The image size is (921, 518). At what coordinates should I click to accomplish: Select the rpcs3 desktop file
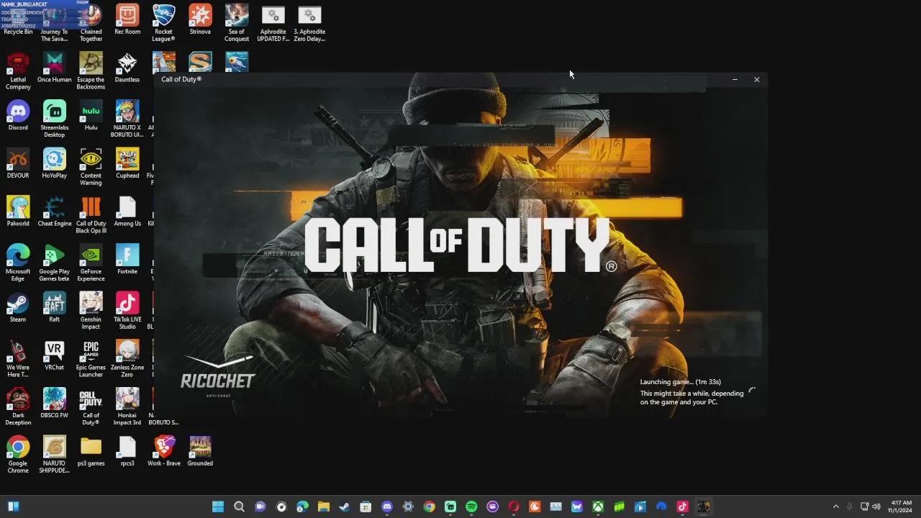tap(127, 452)
